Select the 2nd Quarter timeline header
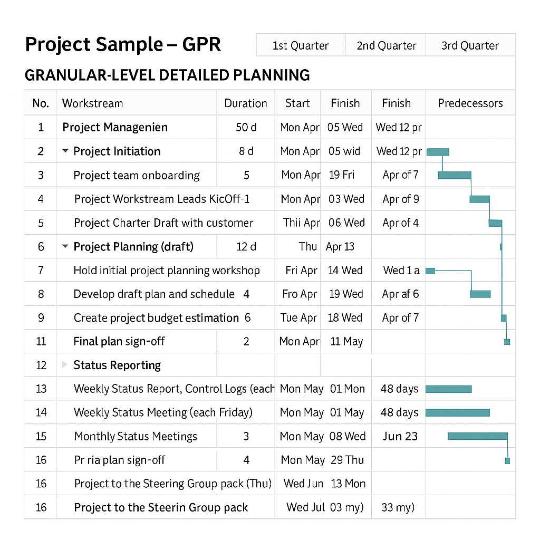Viewport: 540px width, 540px height. 386,45
